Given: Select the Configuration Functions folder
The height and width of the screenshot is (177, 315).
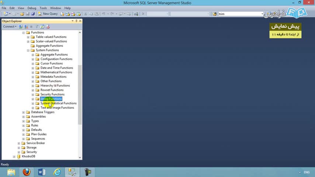Looking at the screenshot, I should [56, 59].
